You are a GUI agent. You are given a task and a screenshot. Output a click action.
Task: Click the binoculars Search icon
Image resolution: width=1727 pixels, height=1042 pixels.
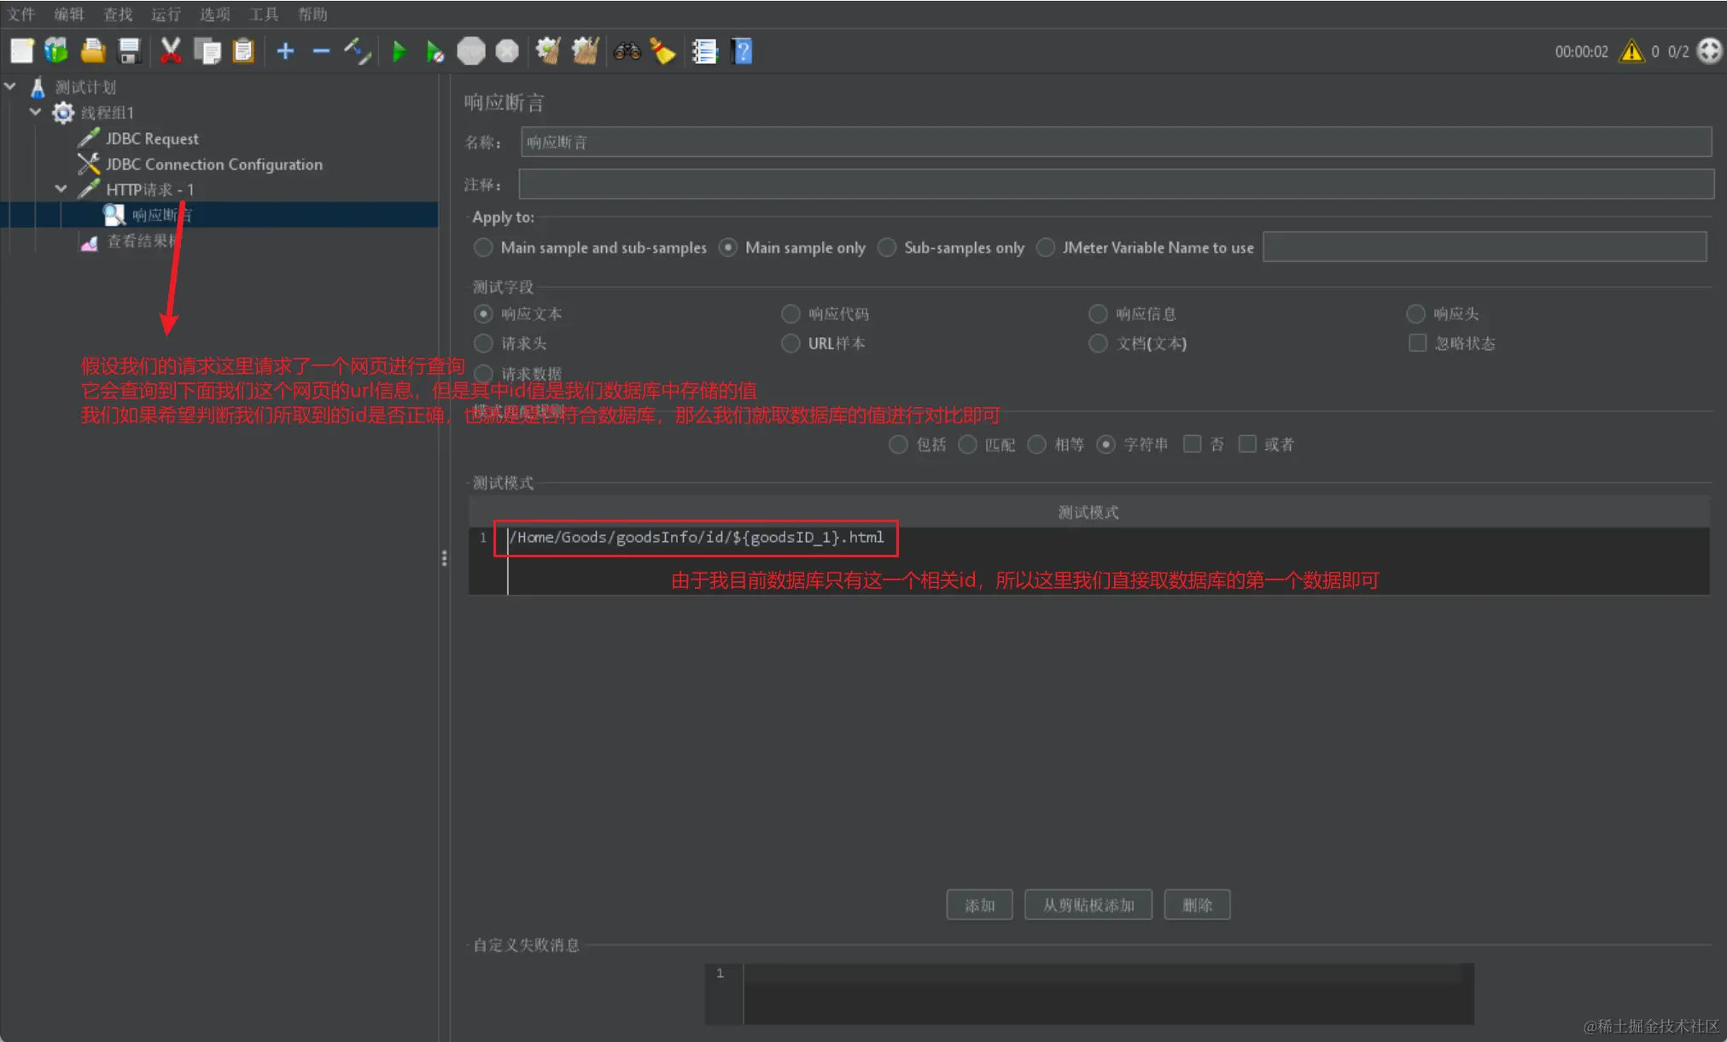point(627,51)
